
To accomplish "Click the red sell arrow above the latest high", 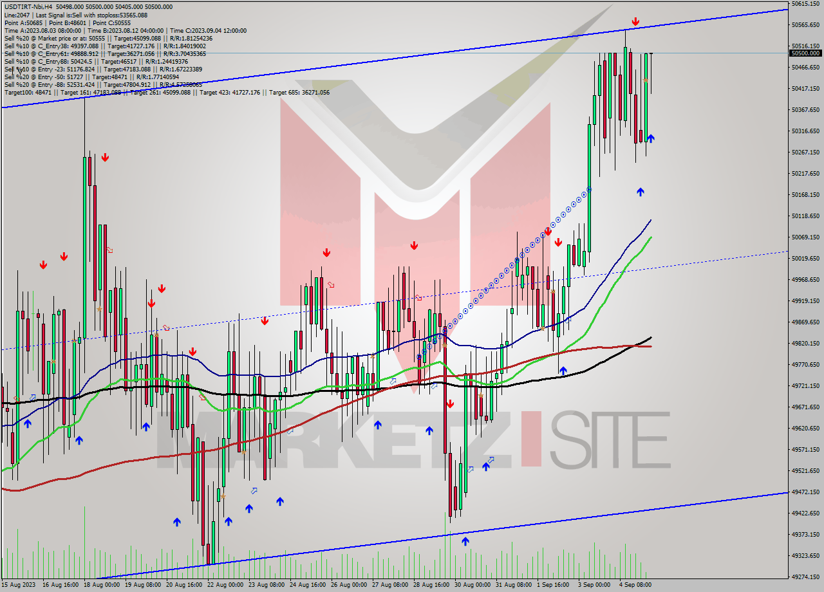I will pyautogui.click(x=635, y=22).
